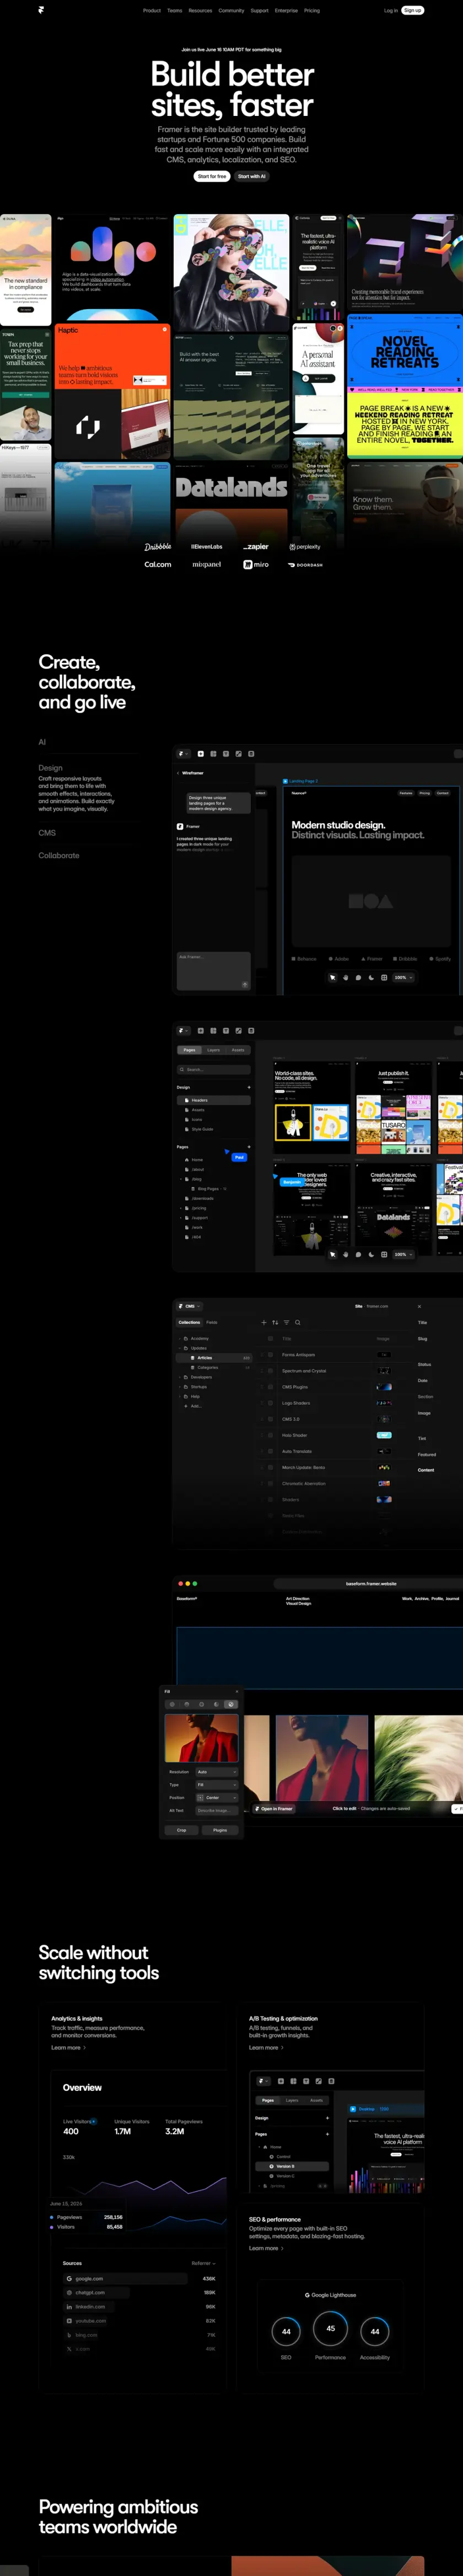Screen dimensions: 463x2576
Task: Check the Auto Translate row checkbox
Action: pyautogui.click(x=271, y=1451)
